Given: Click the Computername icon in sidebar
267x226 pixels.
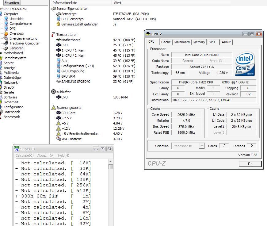Looking at the screenshot, I should point(6,24).
